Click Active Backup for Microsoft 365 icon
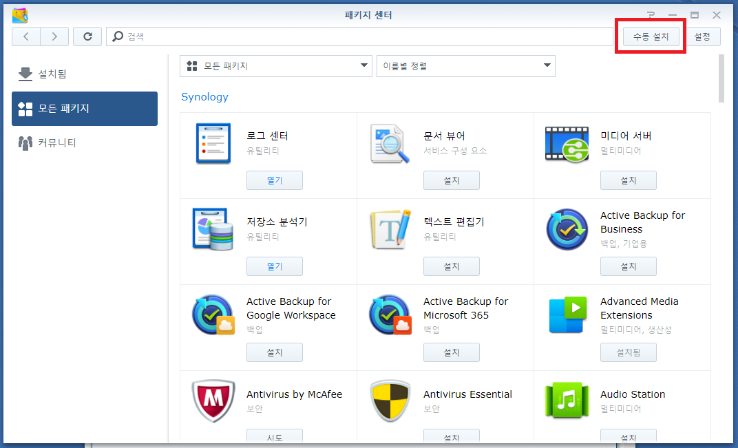Viewport: 738px width, 448px height. point(390,314)
